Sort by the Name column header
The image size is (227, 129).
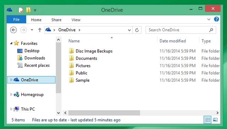74,41
